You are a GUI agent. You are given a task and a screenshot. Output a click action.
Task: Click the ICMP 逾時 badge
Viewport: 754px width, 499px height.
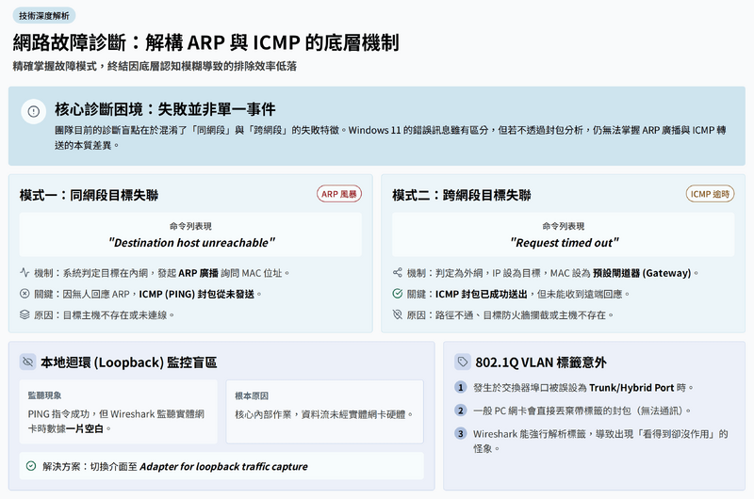(x=711, y=194)
